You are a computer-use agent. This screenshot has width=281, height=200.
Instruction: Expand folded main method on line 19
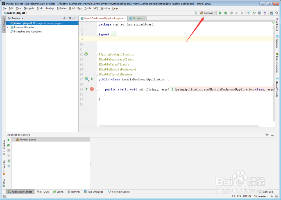pyautogui.click(x=97, y=89)
